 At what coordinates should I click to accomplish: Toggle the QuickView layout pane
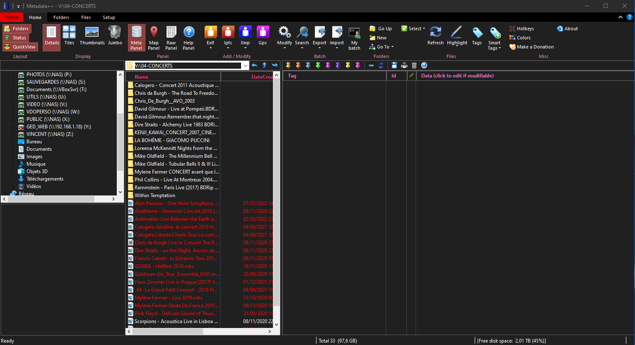[x=20, y=47]
